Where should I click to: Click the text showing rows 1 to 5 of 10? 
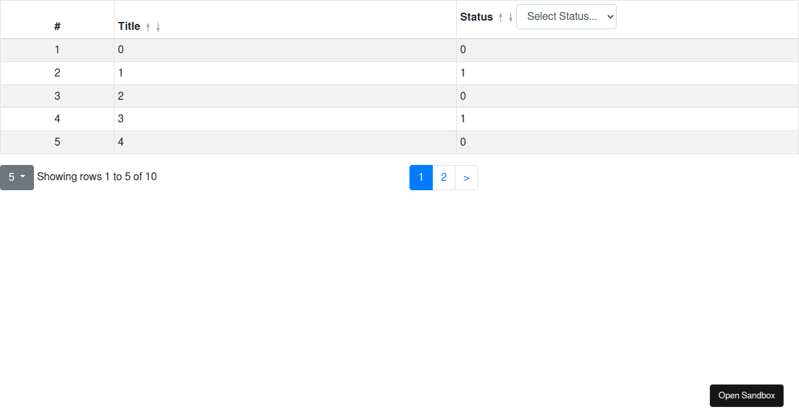[97, 176]
